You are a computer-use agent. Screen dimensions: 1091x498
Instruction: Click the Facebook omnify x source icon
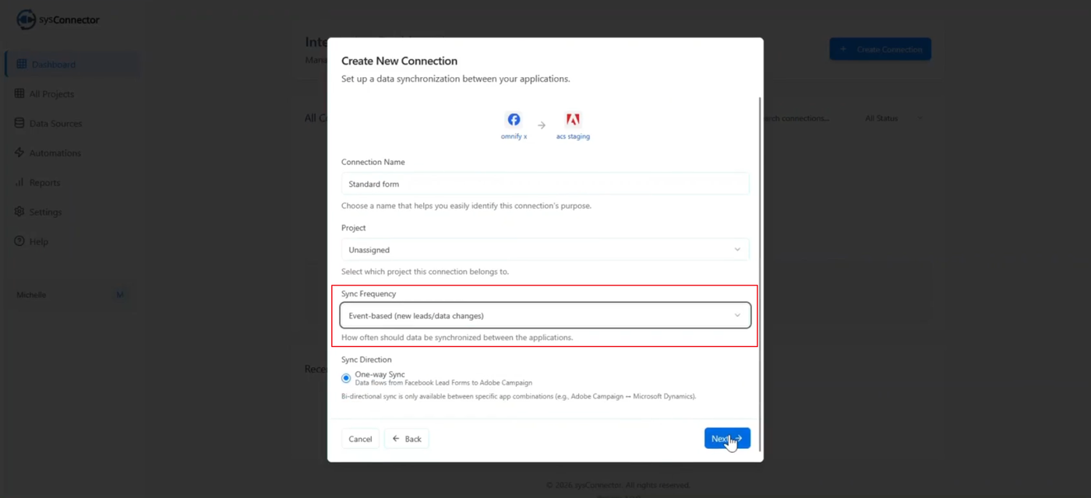coord(514,120)
